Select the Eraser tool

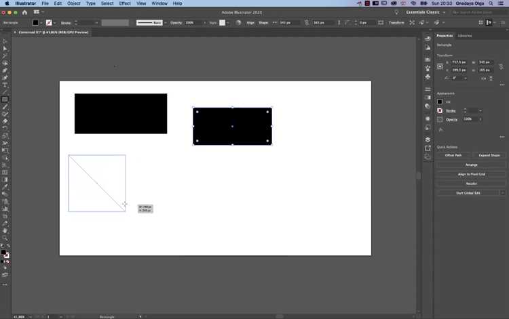pyautogui.click(x=5, y=121)
